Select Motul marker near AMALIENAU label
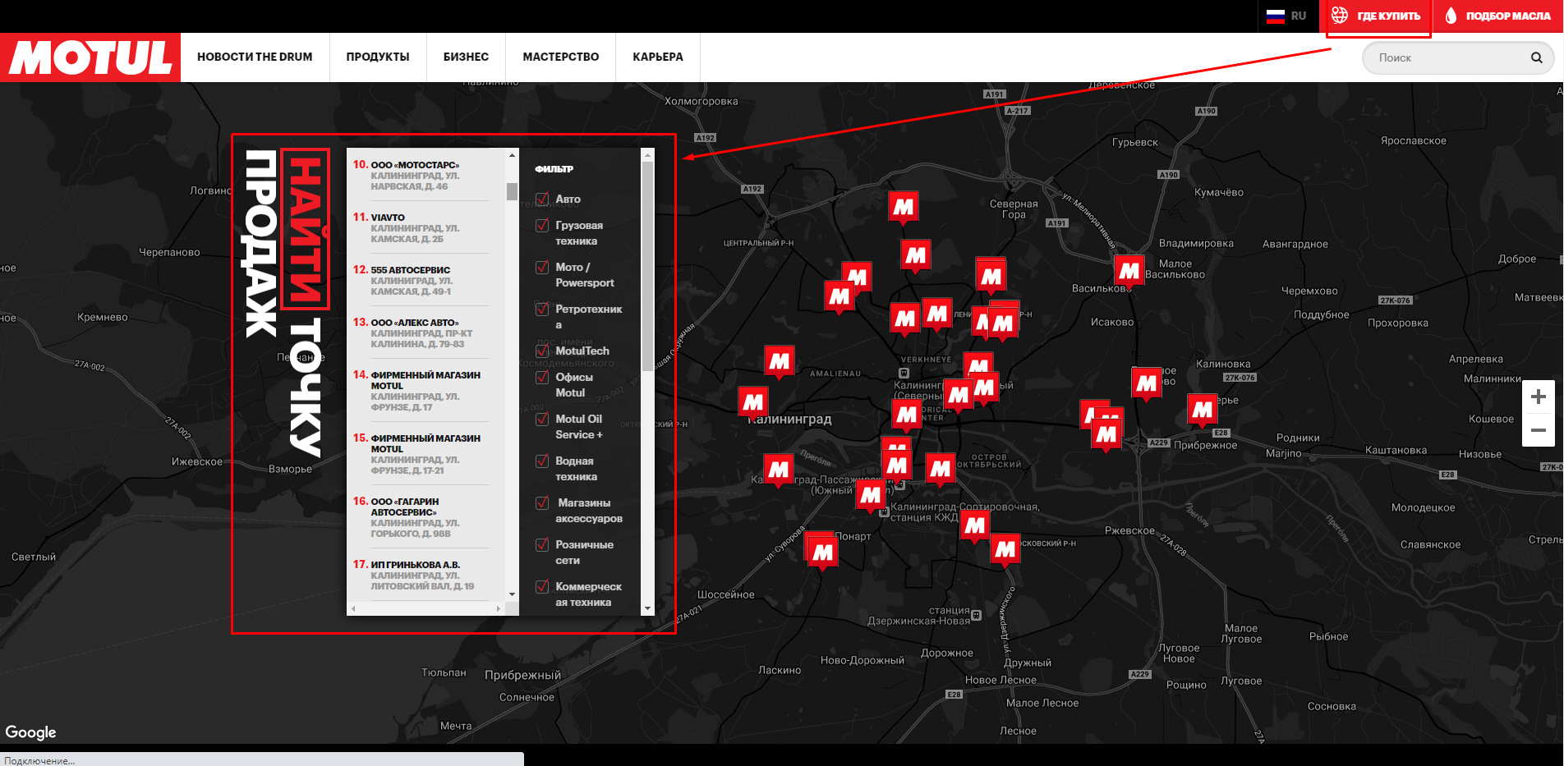1564x766 pixels. [780, 361]
